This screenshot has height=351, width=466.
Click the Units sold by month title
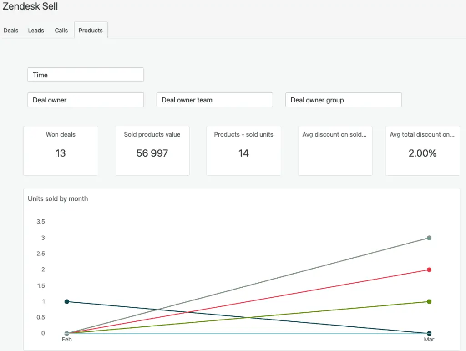tap(58, 199)
